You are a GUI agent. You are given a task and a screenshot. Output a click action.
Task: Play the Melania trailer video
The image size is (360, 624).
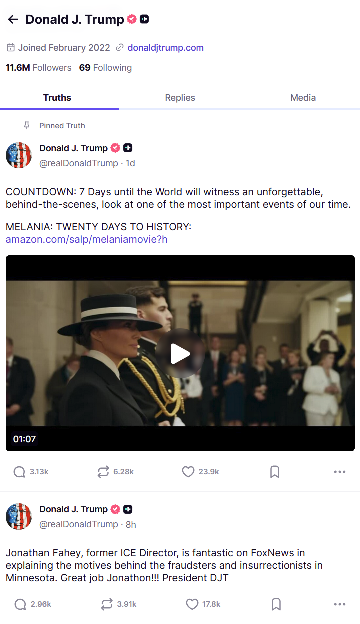pos(180,354)
